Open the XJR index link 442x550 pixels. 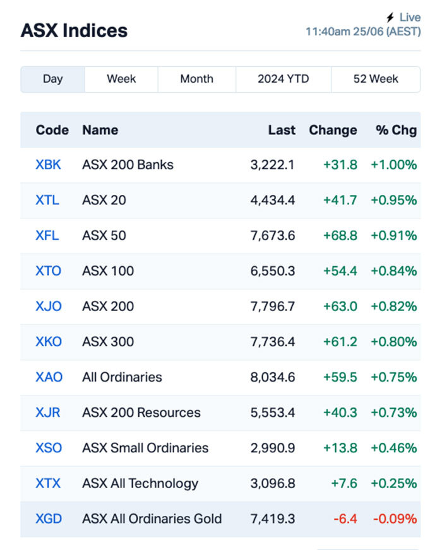click(48, 413)
